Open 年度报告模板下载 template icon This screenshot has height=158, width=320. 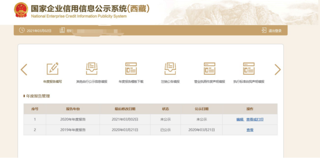click(131, 69)
